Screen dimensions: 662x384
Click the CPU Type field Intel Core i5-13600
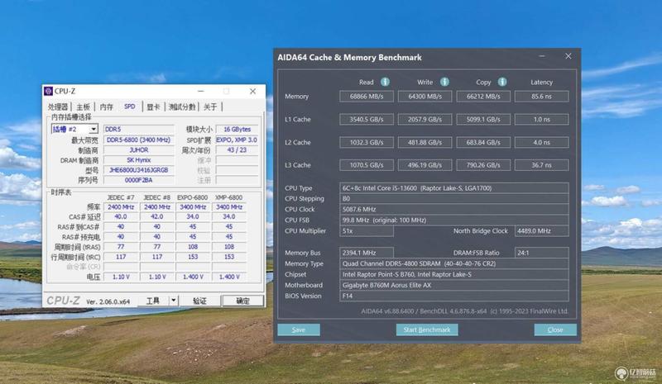454,188
